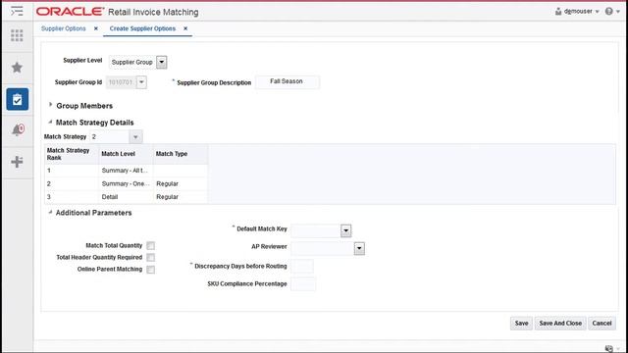This screenshot has height=353, width=628.
Task: Click the status icon in bottom-right corner
Action: pos(609,349)
